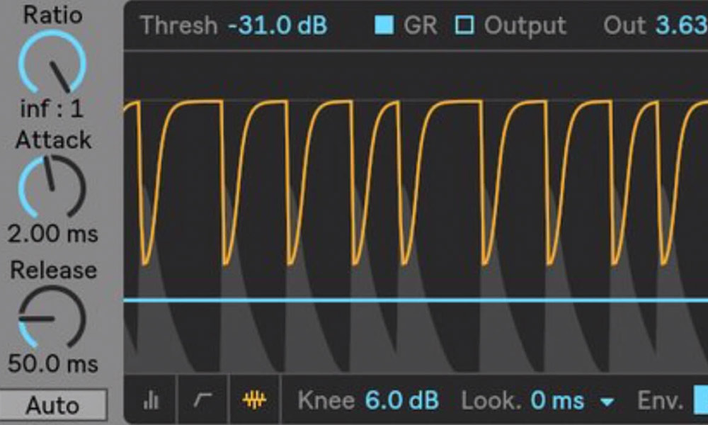Image resolution: width=708 pixels, height=425 pixels.
Task: Select the 2.00 ms attack readout
Action: (53, 234)
